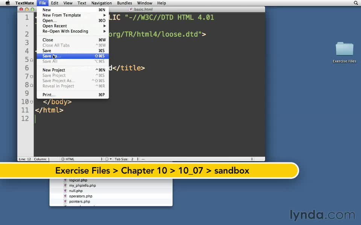Screen dimensions: 361x225
Task: Click the TextMate application menu
Action: (x=24, y=3)
